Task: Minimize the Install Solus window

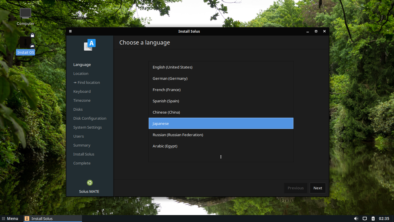Action: 308,31
